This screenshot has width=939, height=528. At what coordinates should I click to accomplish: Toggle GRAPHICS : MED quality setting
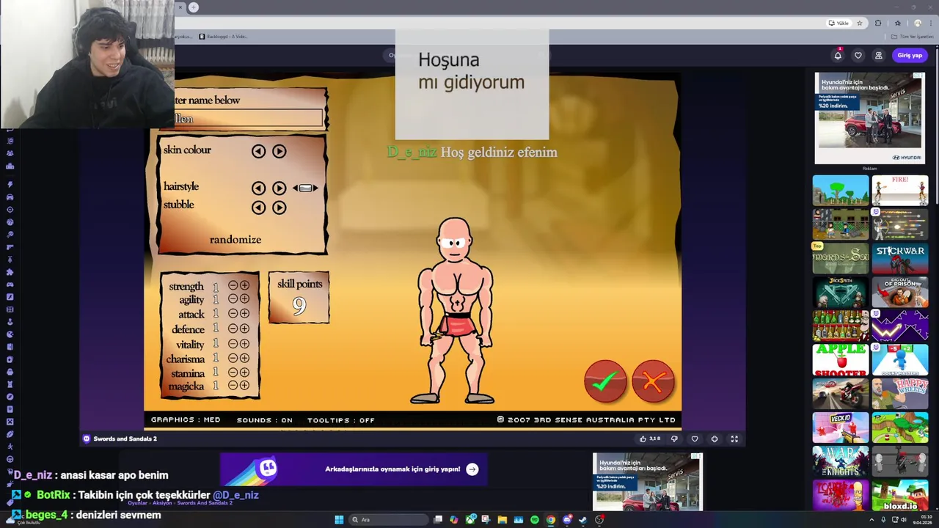pyautogui.click(x=186, y=420)
